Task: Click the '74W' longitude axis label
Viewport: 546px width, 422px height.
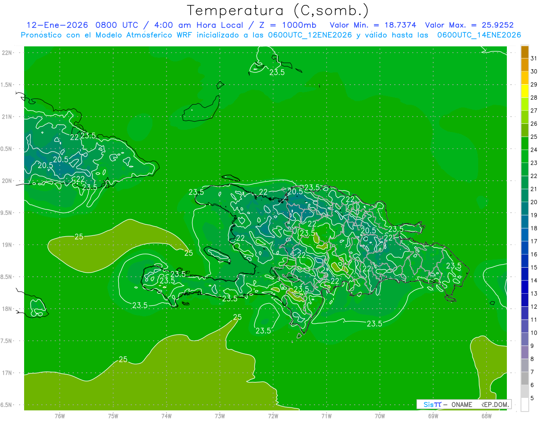Action: [167, 416]
